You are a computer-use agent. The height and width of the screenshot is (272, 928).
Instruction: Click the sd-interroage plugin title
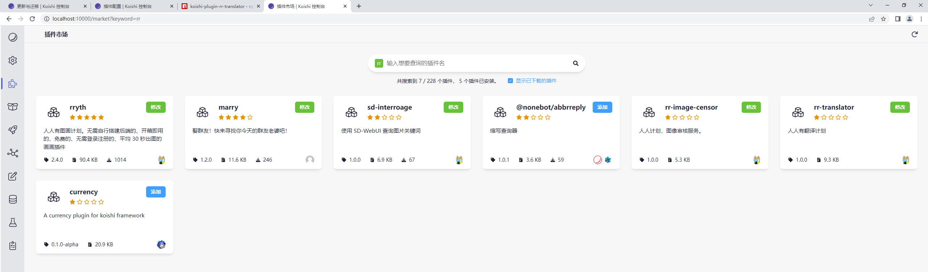click(x=390, y=107)
